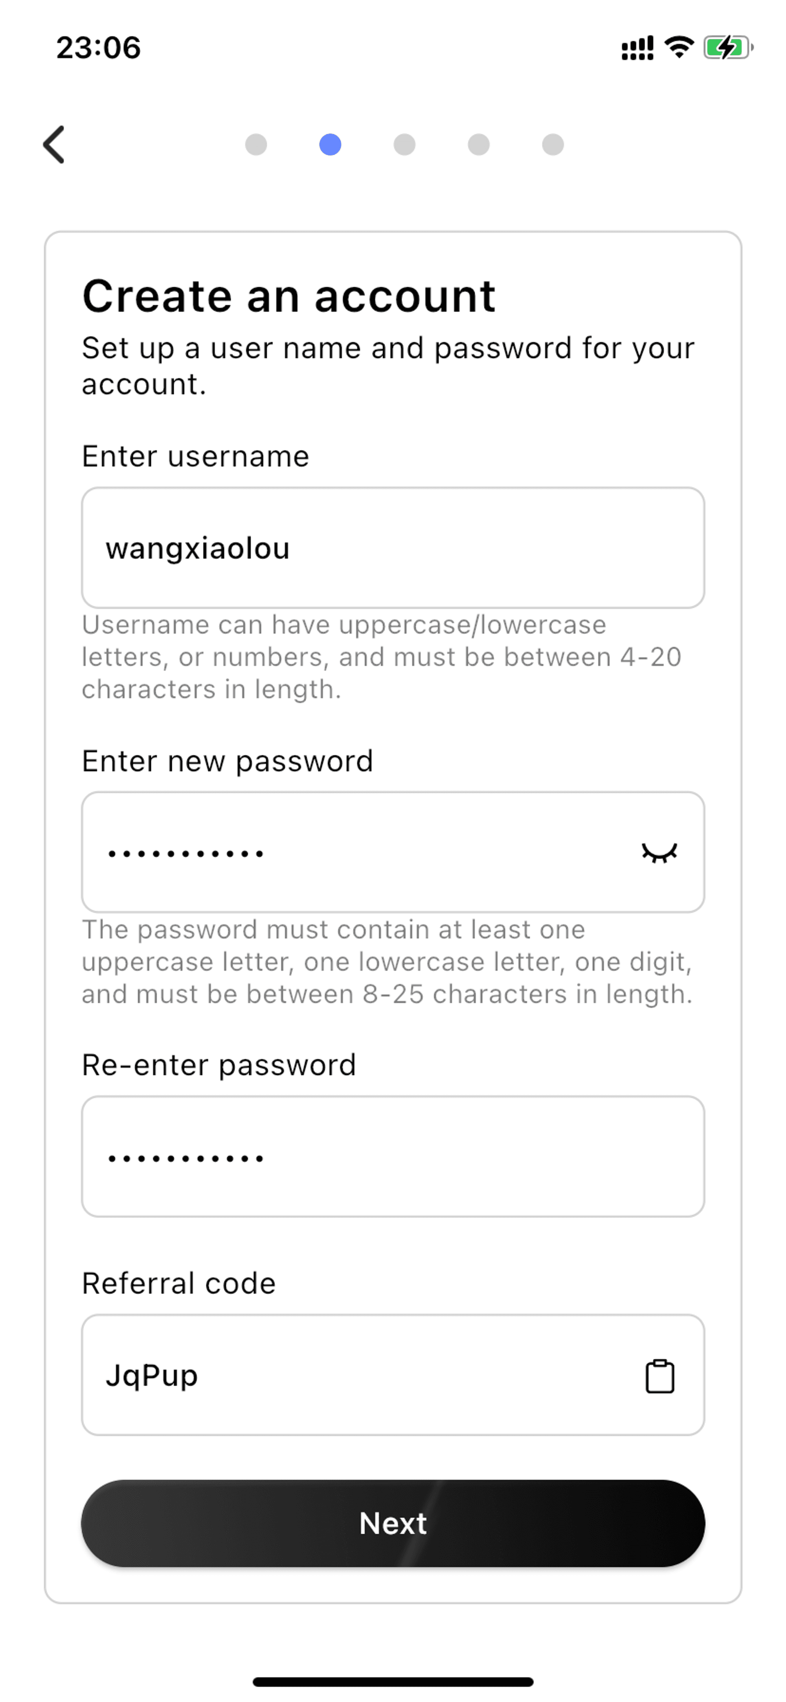The height and width of the screenshot is (1702, 786).
Task: Focus the Referral code field with JqPup
Action: click(393, 1375)
